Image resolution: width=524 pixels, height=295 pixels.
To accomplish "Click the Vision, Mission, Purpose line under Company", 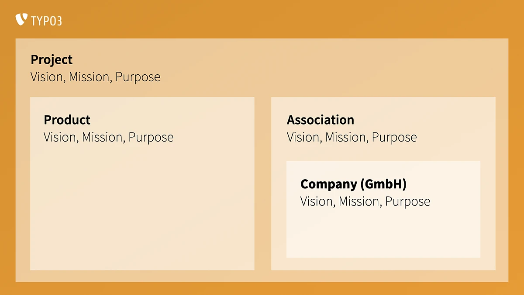I will (365, 202).
